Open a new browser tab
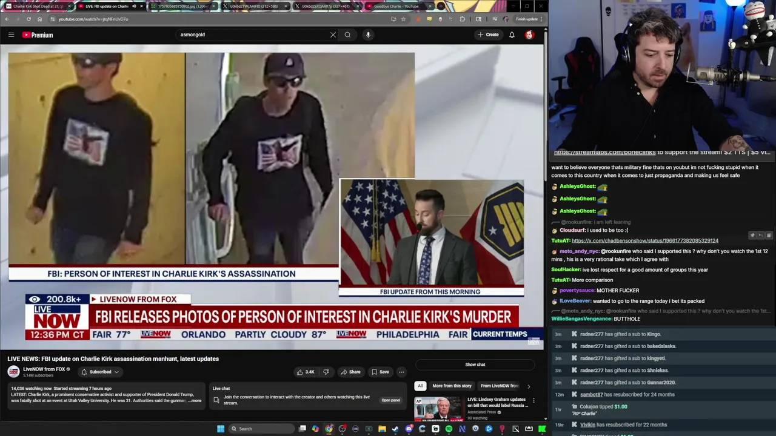Screen dimensions: 776x436 [x=441, y=6]
